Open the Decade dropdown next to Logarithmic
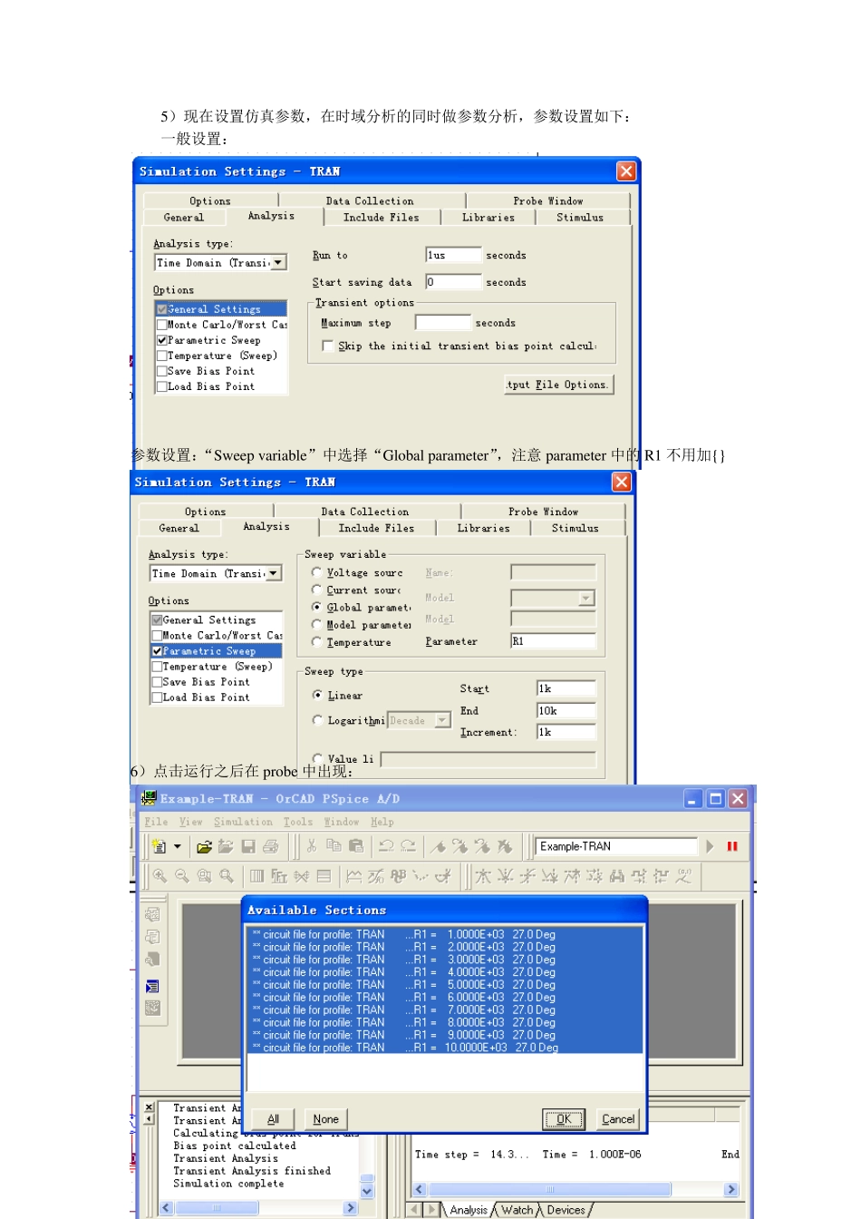 tap(443, 720)
